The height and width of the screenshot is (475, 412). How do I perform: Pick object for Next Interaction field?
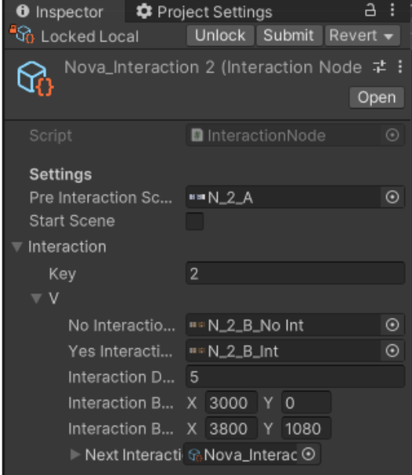(x=309, y=454)
